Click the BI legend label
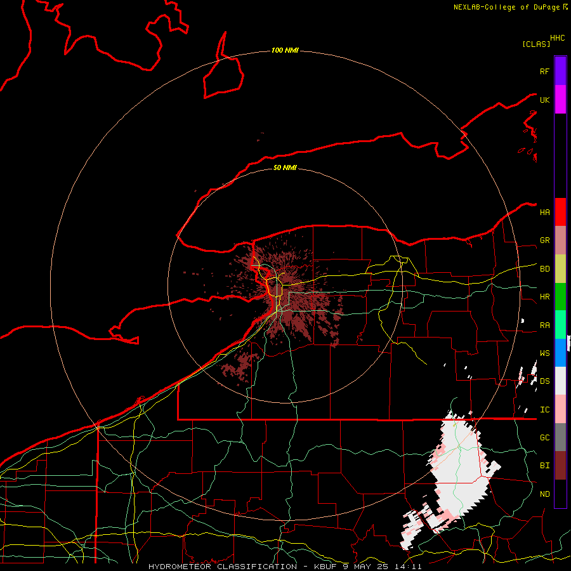Image resolution: width=571 pixels, height=571 pixels. (544, 466)
